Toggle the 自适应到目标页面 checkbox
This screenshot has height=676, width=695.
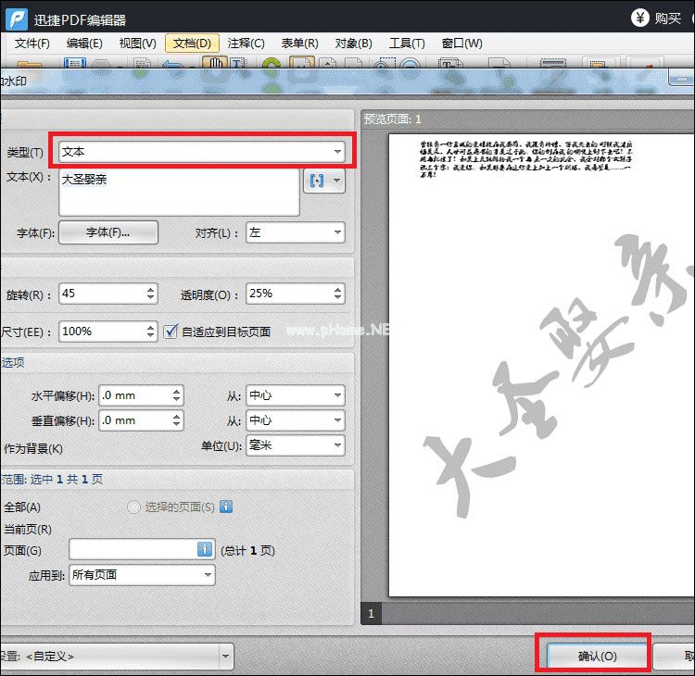[171, 331]
